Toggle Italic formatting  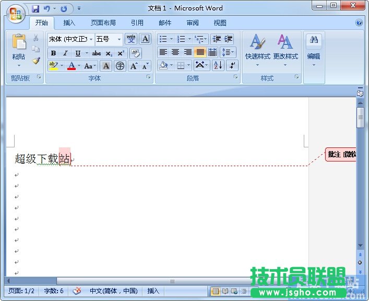coord(65,53)
